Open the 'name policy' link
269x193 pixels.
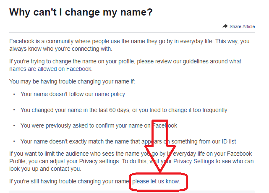click(x=110, y=94)
